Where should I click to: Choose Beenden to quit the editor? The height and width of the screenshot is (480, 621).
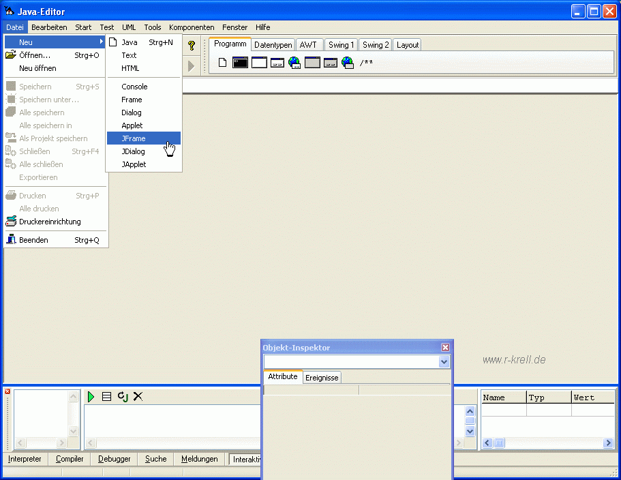tap(33, 240)
